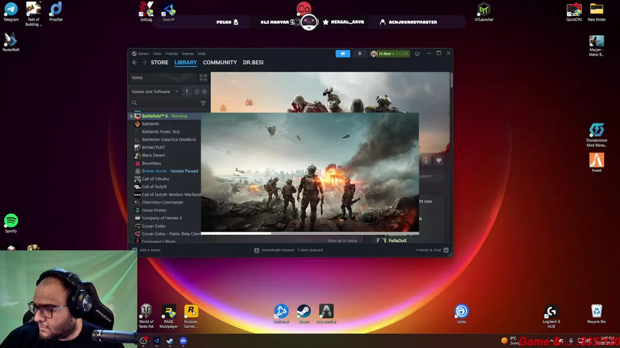The height and width of the screenshot is (348, 620).
Task: Open Steam desktop shortcut icon
Action: 303,314
